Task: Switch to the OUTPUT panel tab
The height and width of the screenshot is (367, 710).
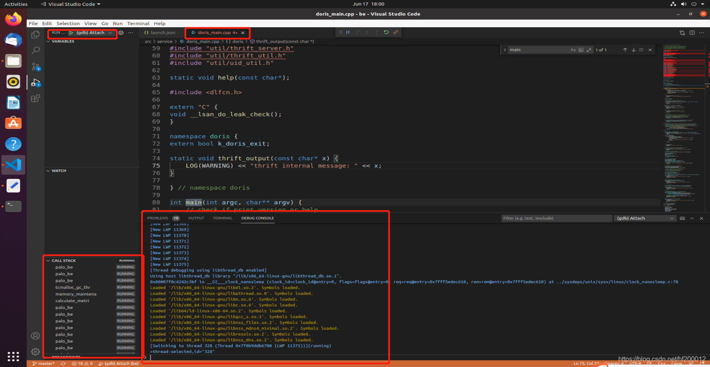Action: [196, 218]
